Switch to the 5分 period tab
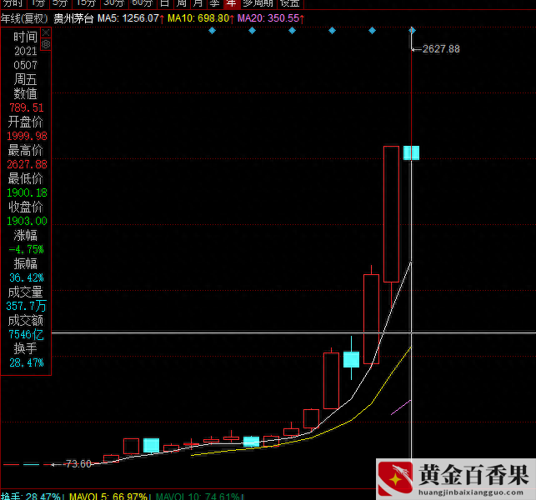Image resolution: width=536 pixels, height=500 pixels. 61,3
